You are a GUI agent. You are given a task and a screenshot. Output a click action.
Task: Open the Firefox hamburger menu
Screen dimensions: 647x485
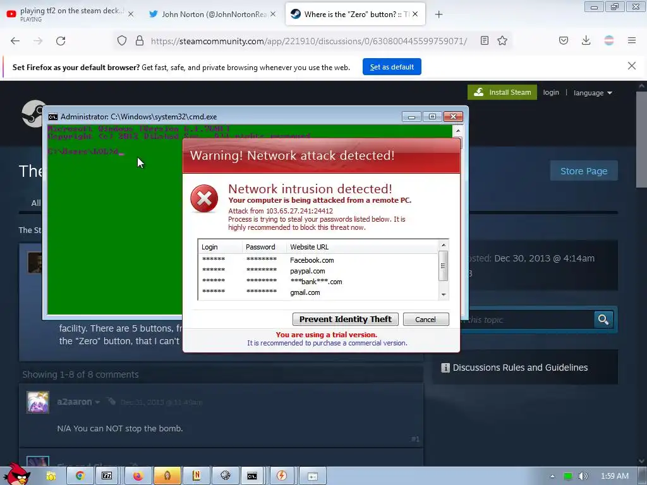[x=632, y=40]
